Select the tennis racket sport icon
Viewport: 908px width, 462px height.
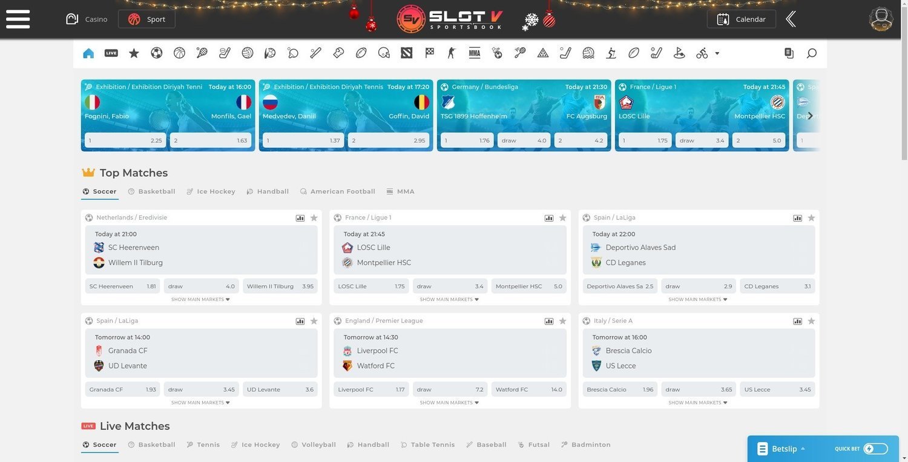coord(202,53)
